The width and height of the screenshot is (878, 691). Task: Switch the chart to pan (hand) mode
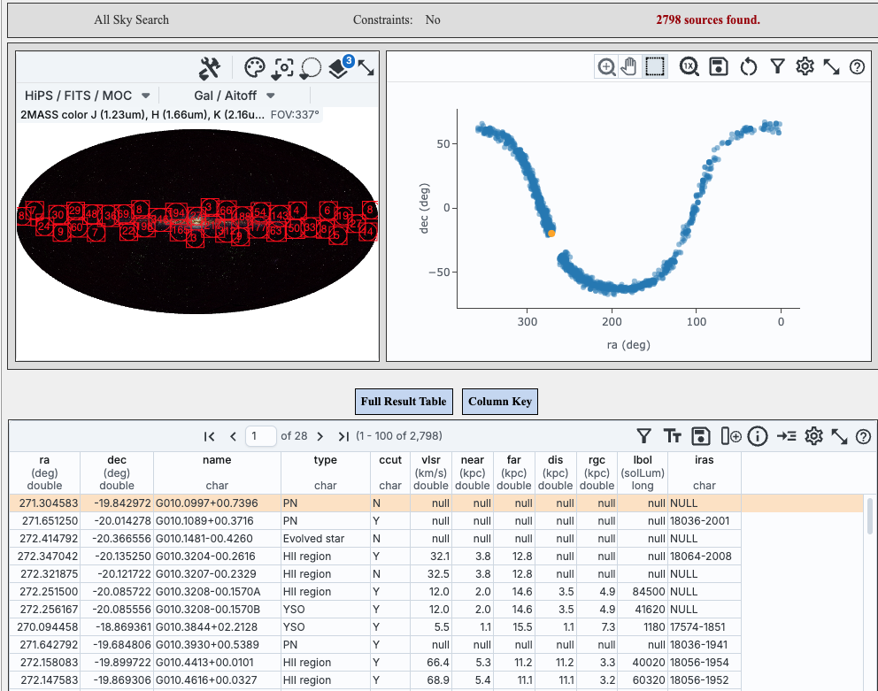pos(629,66)
